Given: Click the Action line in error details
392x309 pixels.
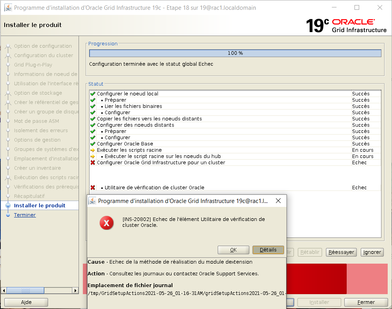Looking at the screenshot, I should pos(173,274).
